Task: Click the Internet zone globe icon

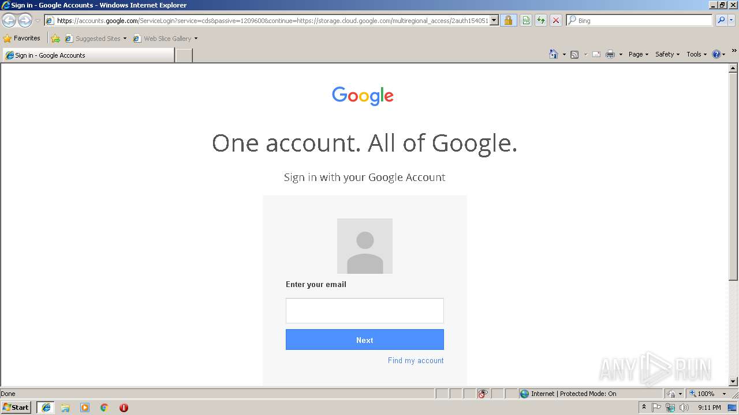Action: (524, 394)
